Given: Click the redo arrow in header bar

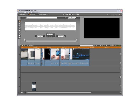Looking at the screenshot, I should (x=110, y=15).
